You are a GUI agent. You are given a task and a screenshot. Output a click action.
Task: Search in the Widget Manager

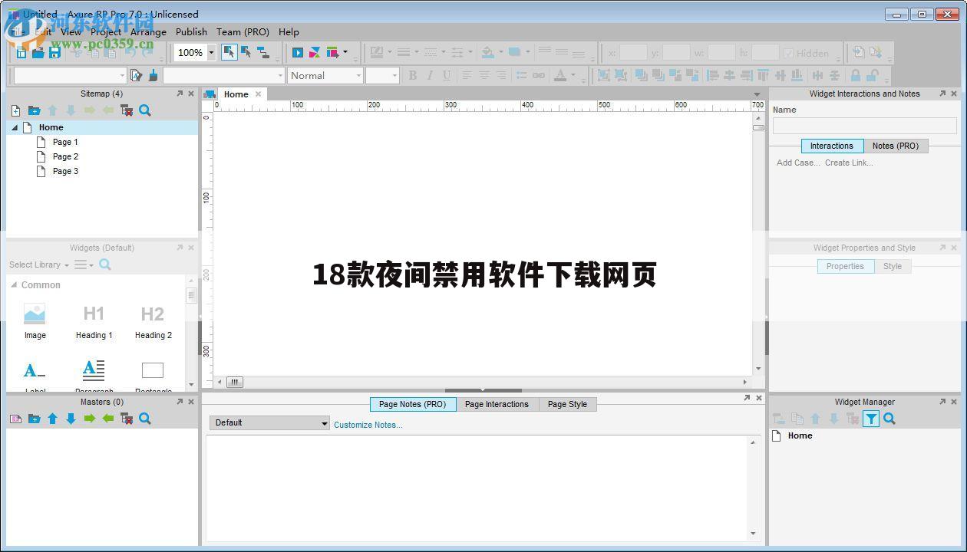(x=889, y=419)
